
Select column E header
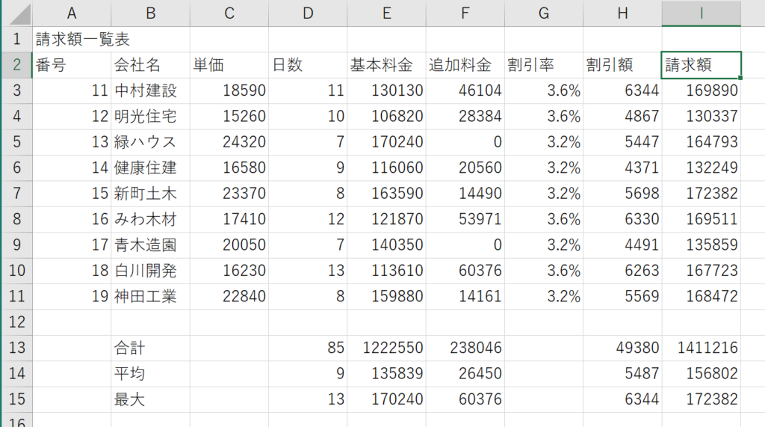coord(386,13)
